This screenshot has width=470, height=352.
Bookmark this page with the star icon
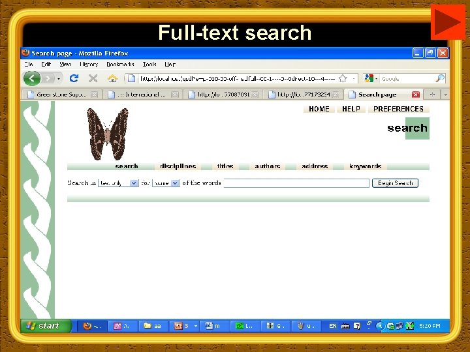(x=343, y=78)
